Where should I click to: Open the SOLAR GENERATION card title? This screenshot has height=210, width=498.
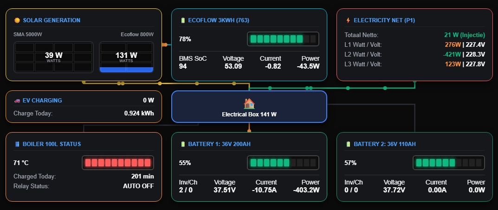pos(52,20)
